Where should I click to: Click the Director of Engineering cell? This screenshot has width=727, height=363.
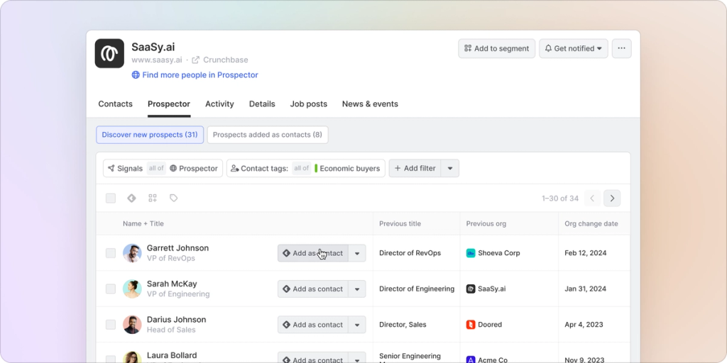tap(417, 289)
